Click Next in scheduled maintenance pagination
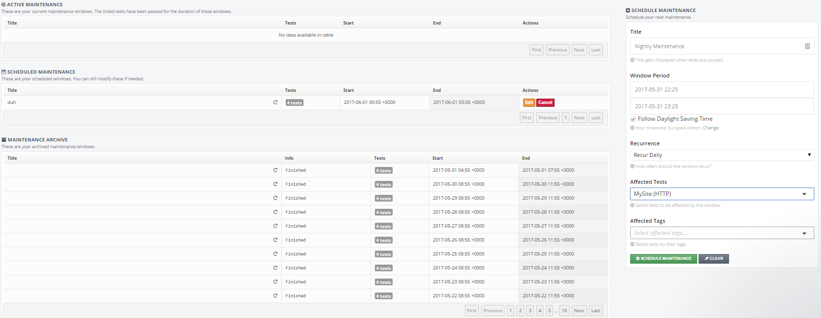Viewport: 821px width, 318px height. point(579,118)
